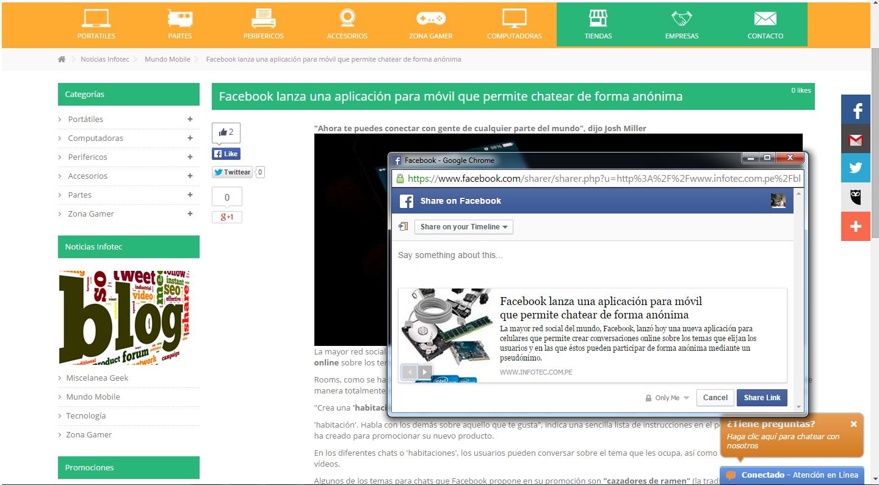The width and height of the screenshot is (879, 485).
Task: Click the blue Facebook Like button
Action: 226,154
